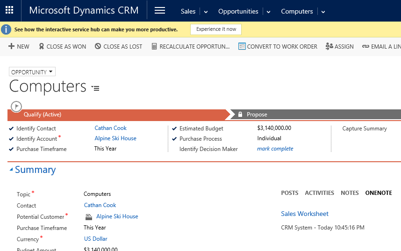Viewport: 401px width, 251px height.
Task: Select the Propose stage in process bar
Action: point(257,115)
